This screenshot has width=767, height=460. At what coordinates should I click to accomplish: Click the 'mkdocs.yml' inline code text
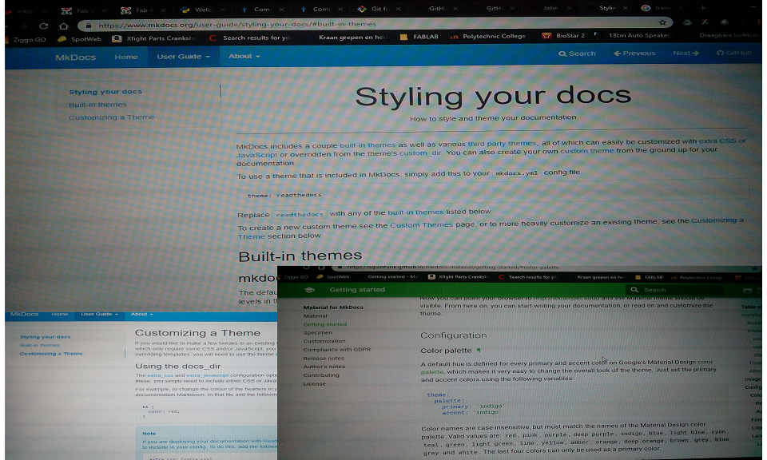coord(516,173)
